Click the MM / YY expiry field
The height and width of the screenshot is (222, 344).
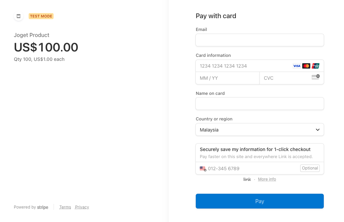click(x=227, y=78)
